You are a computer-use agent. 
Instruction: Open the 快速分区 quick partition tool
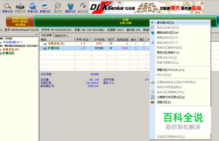(x=33, y=8)
